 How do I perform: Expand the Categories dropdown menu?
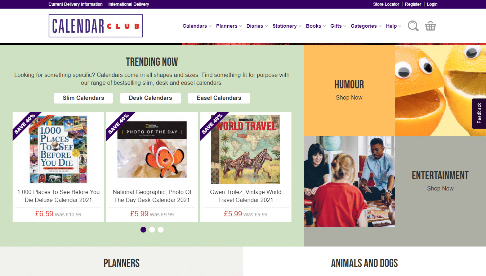[x=366, y=26]
